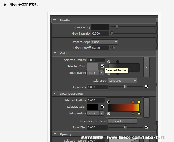This screenshot has width=174, height=142.
Task: Select gray marker on Color ramp
Action: pyautogui.click(x=109, y=62)
